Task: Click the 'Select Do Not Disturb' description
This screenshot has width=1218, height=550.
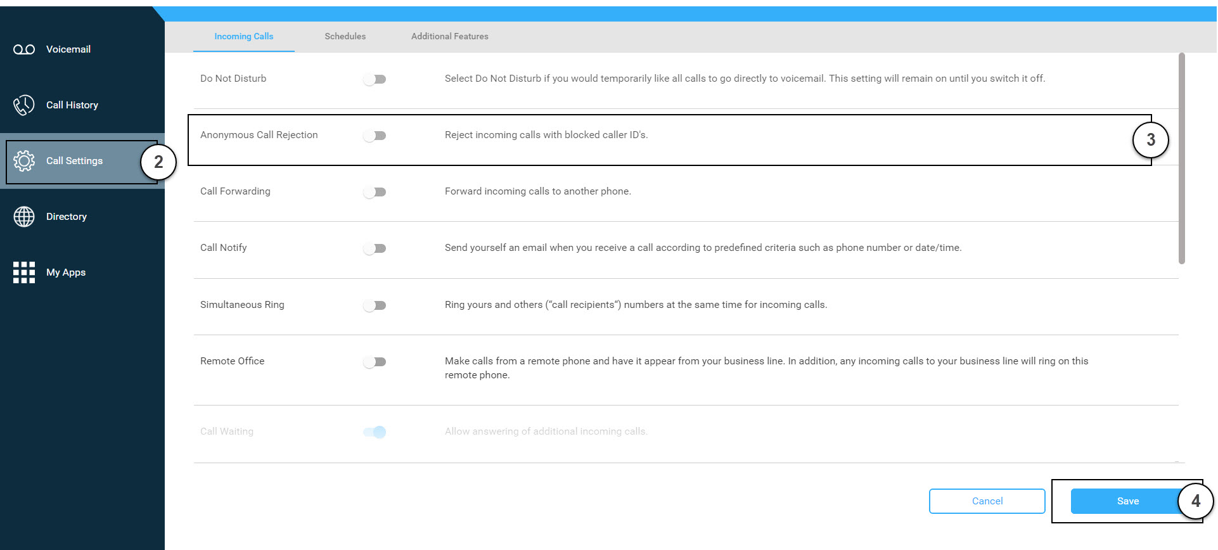Action: click(745, 79)
